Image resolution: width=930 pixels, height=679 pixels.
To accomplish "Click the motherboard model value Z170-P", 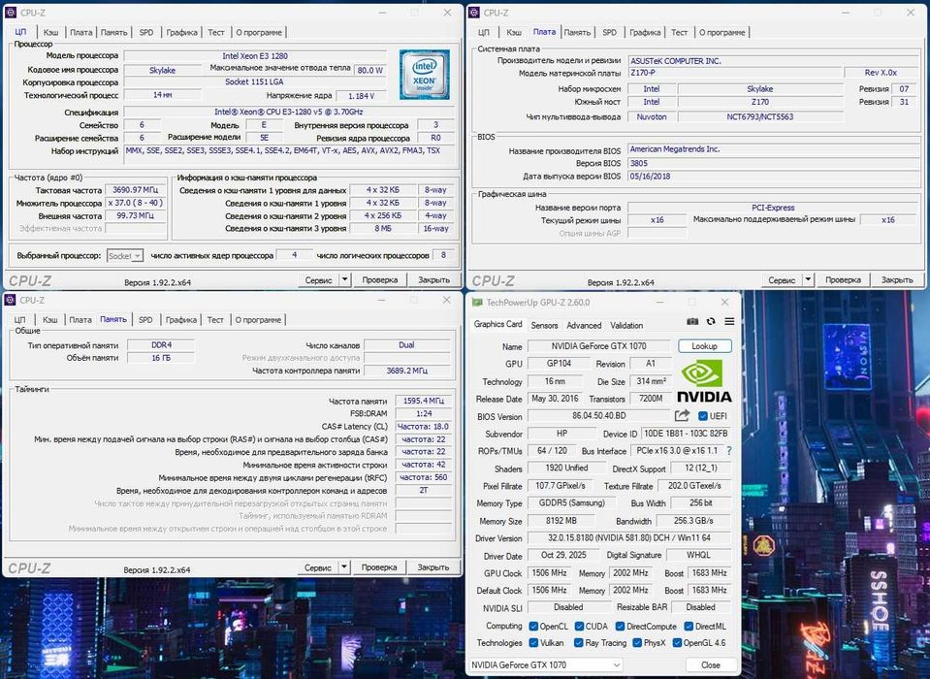I will [735, 73].
